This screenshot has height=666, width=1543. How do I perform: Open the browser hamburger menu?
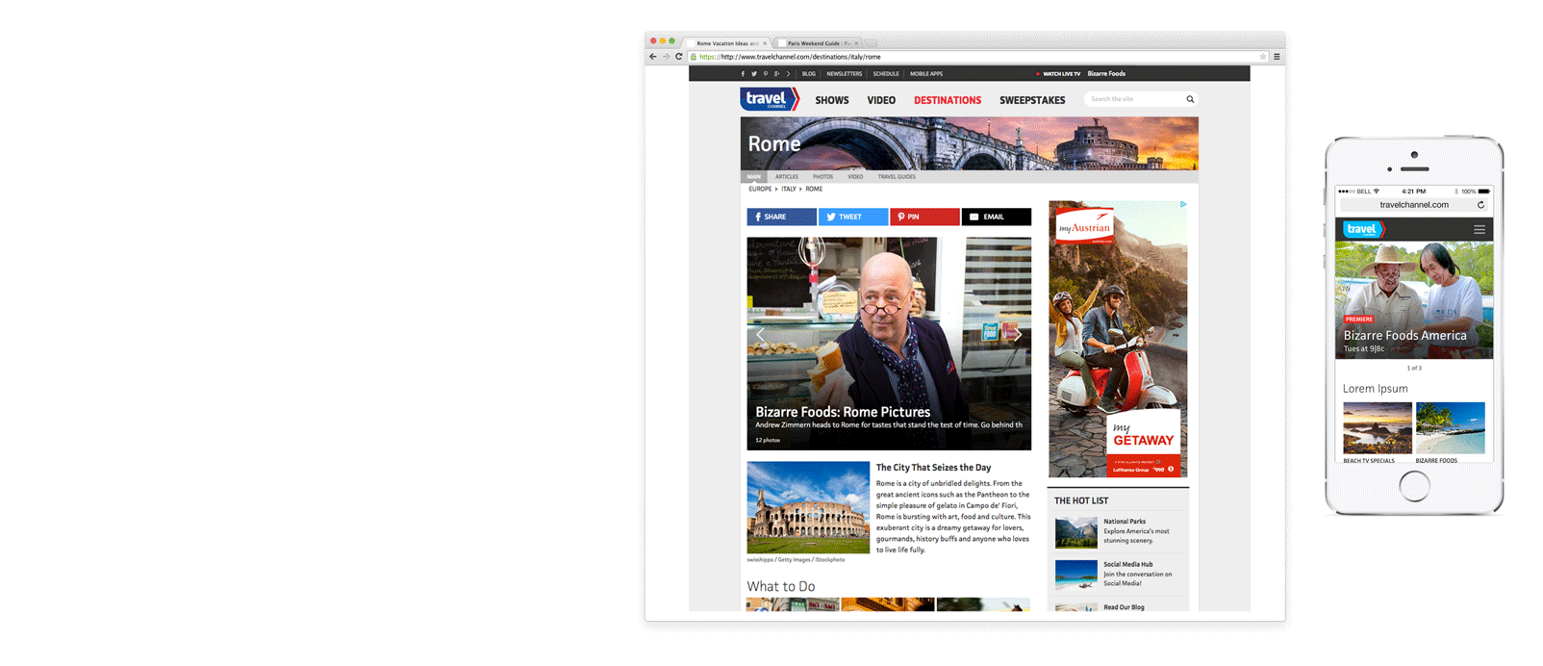click(1277, 57)
